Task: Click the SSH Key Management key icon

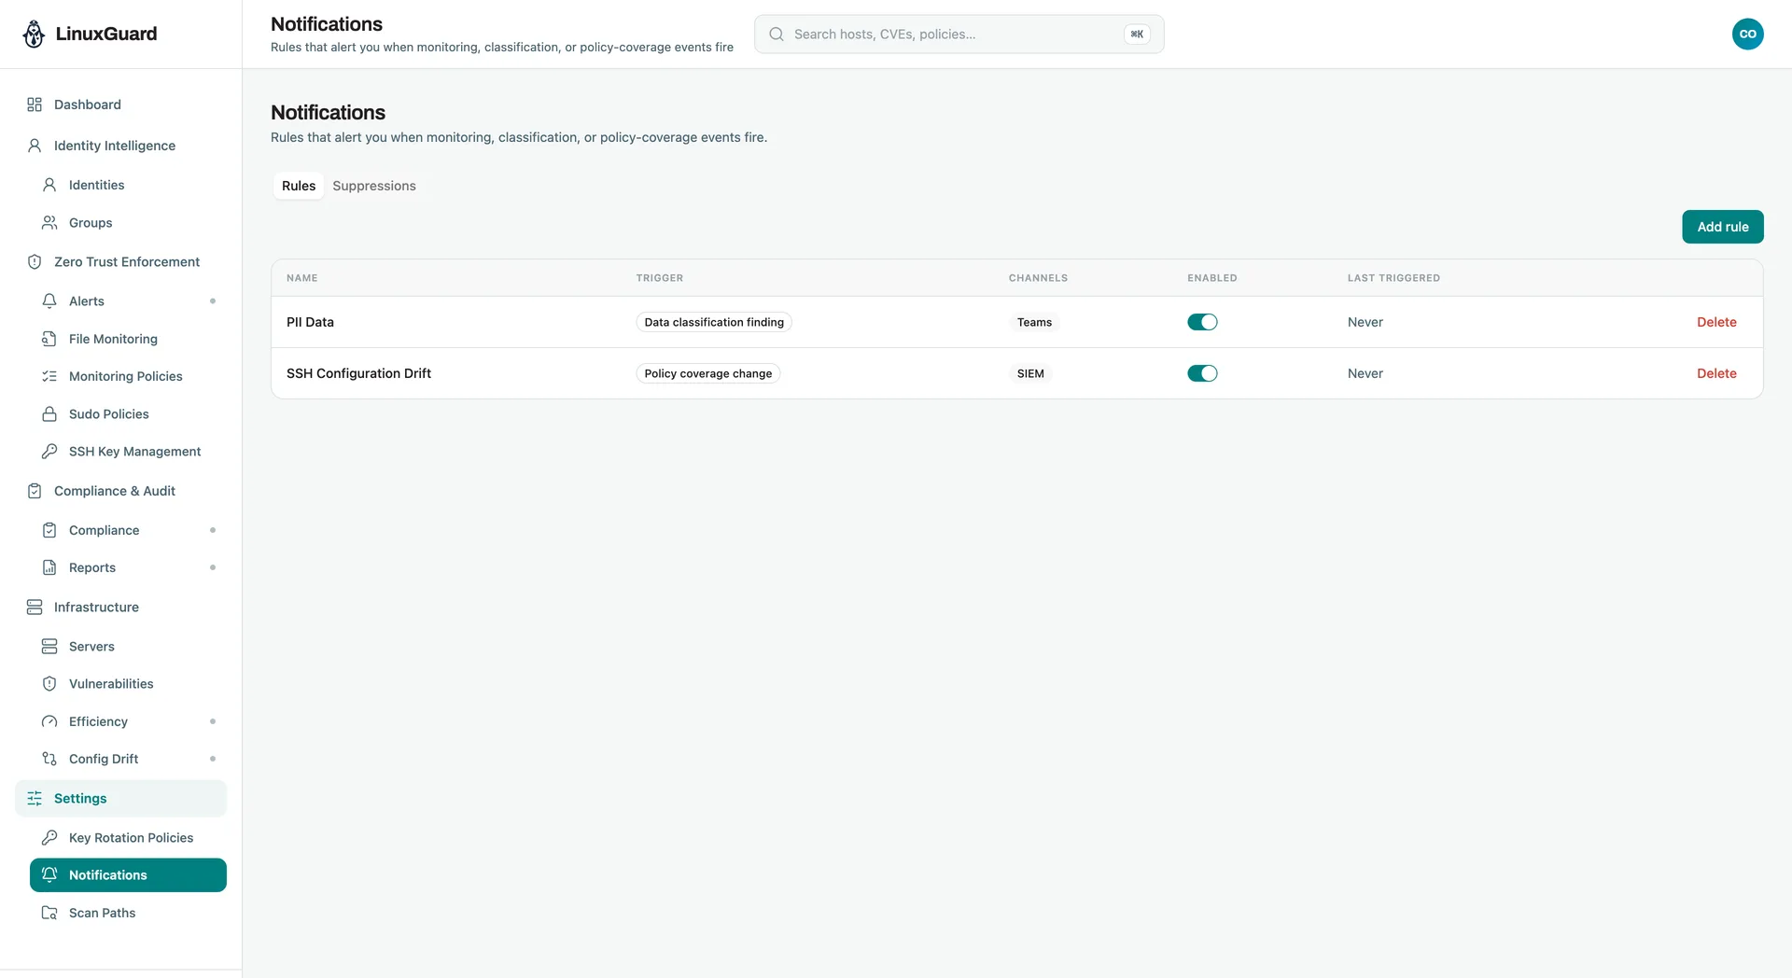Action: coord(49,452)
